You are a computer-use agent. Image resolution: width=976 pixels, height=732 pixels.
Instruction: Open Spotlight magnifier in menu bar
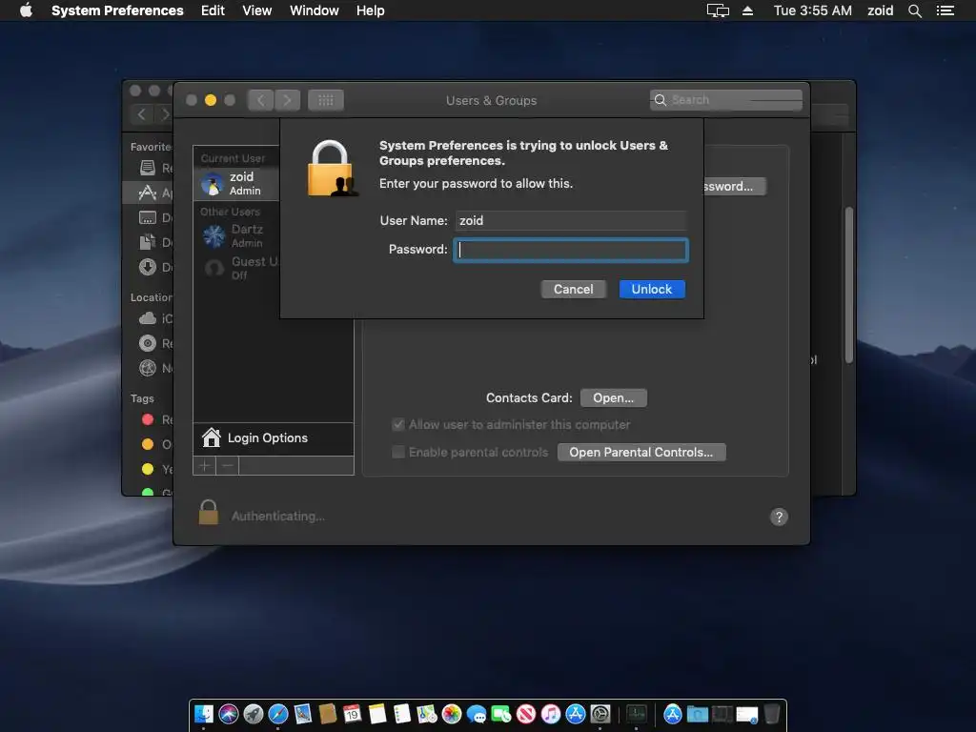[914, 10]
